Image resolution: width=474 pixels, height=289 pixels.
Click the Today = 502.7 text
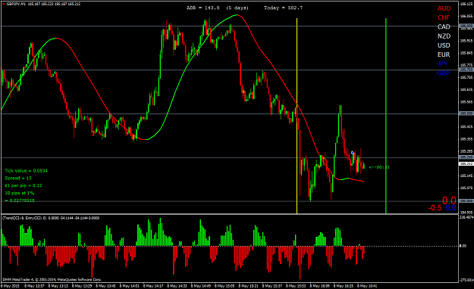[x=283, y=8]
